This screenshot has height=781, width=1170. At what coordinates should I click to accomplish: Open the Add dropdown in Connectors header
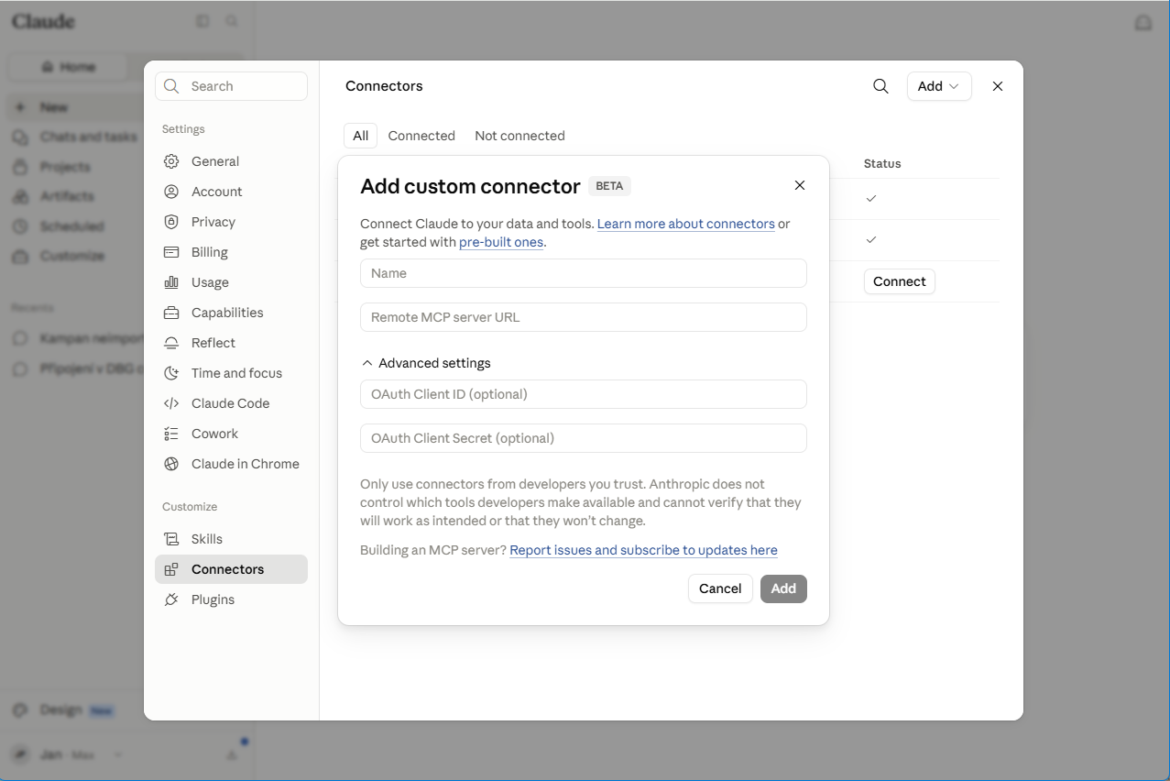click(x=939, y=86)
